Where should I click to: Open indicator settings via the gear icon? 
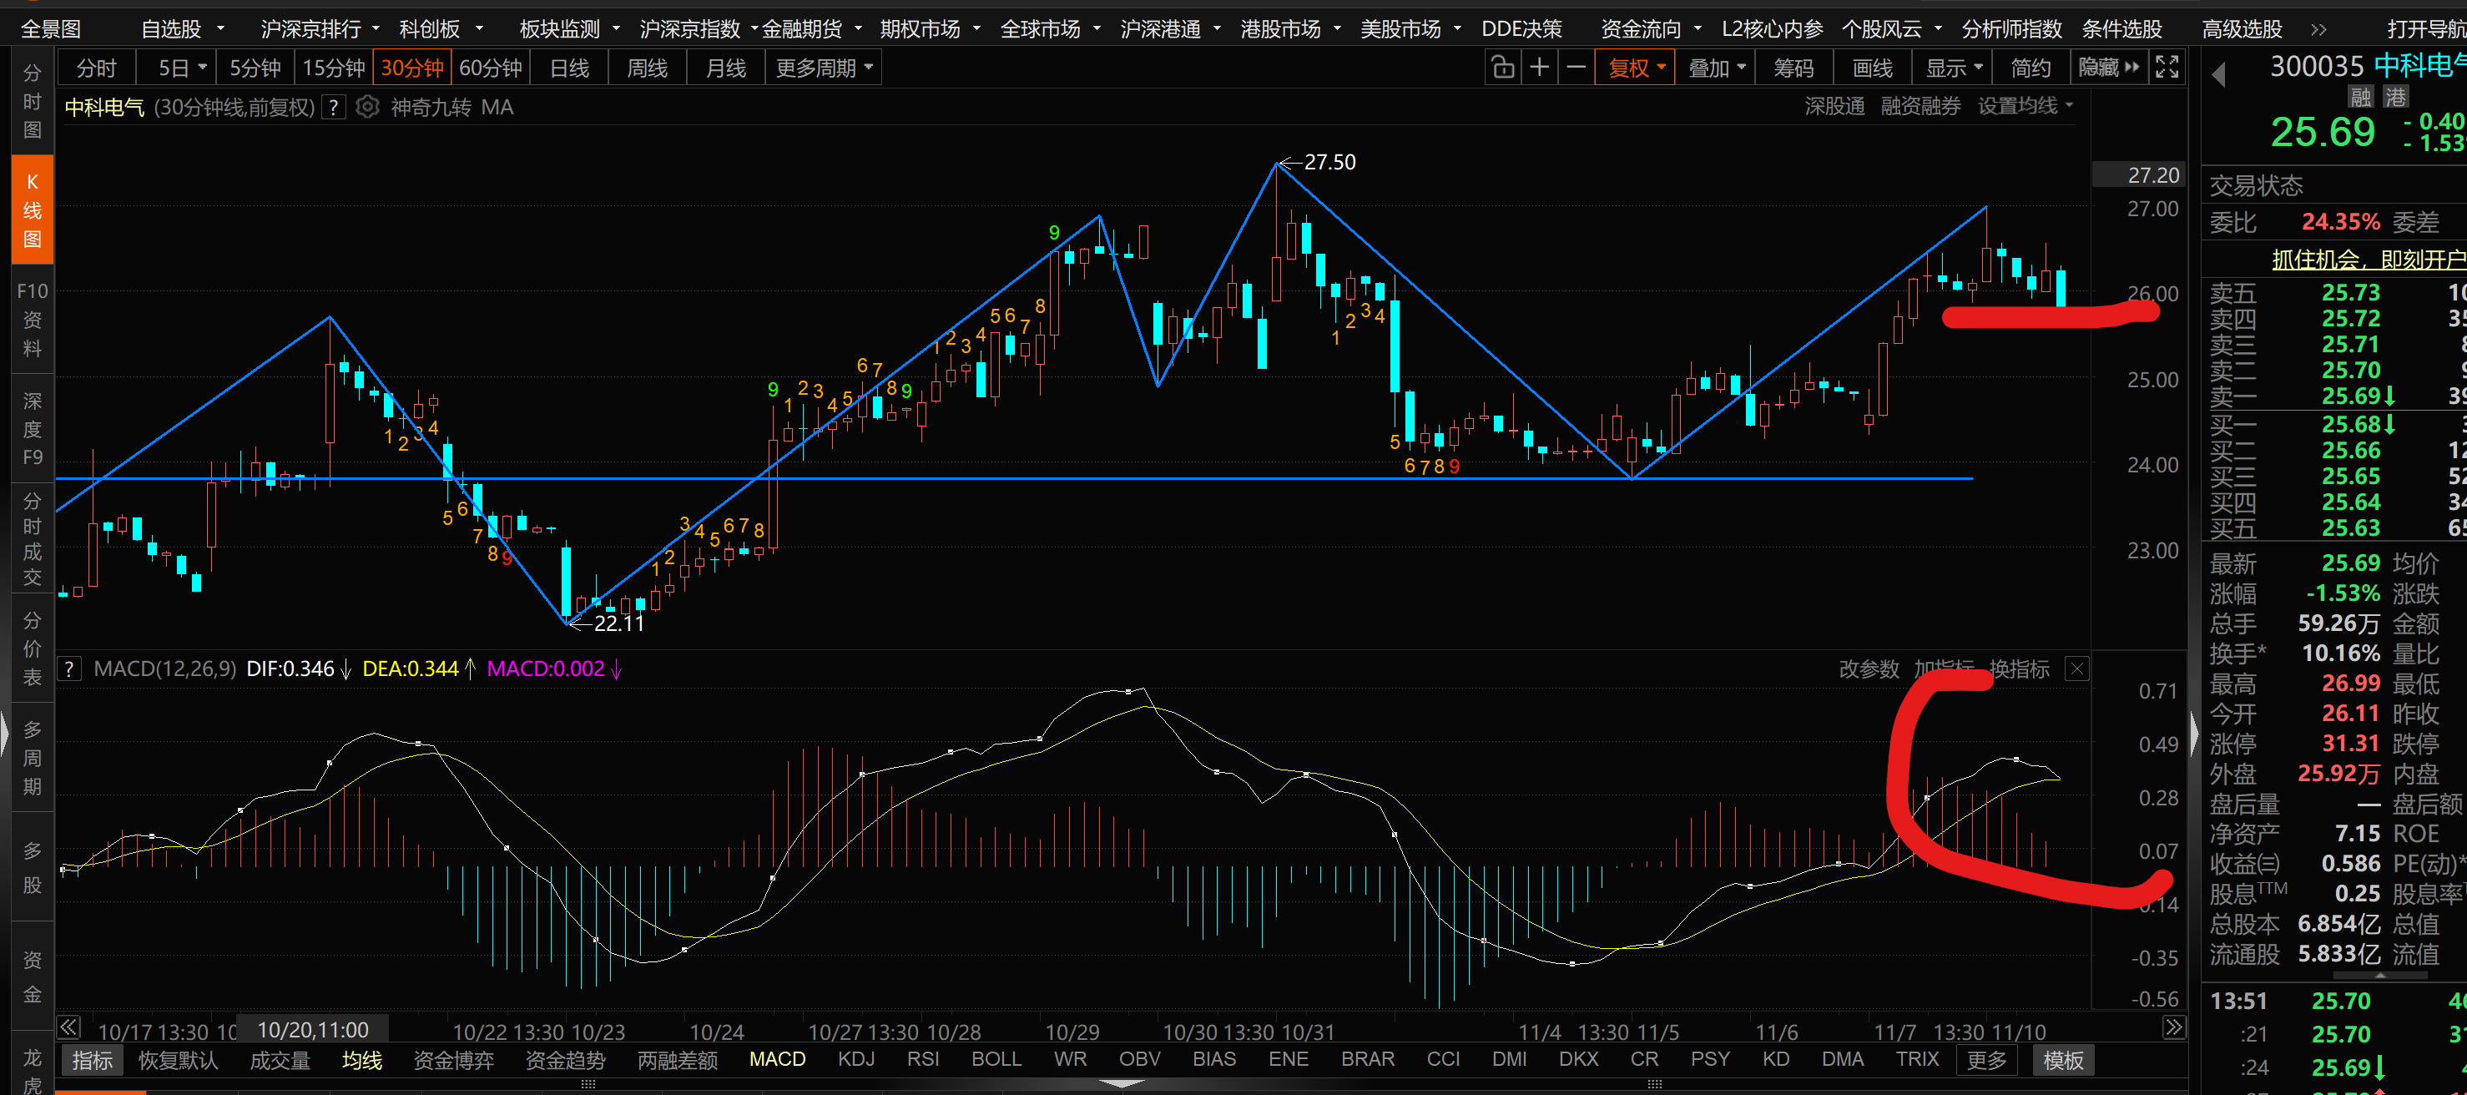tap(368, 108)
